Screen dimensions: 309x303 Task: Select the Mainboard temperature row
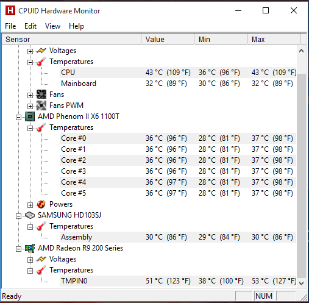pos(178,84)
